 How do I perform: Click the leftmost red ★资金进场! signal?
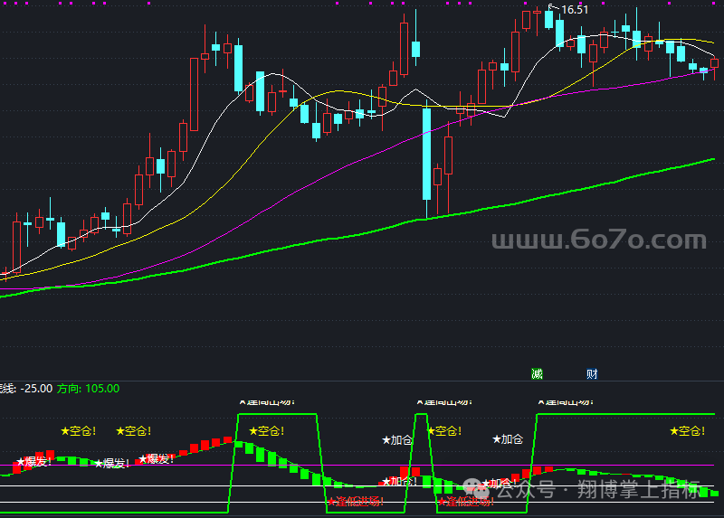[x=356, y=501]
